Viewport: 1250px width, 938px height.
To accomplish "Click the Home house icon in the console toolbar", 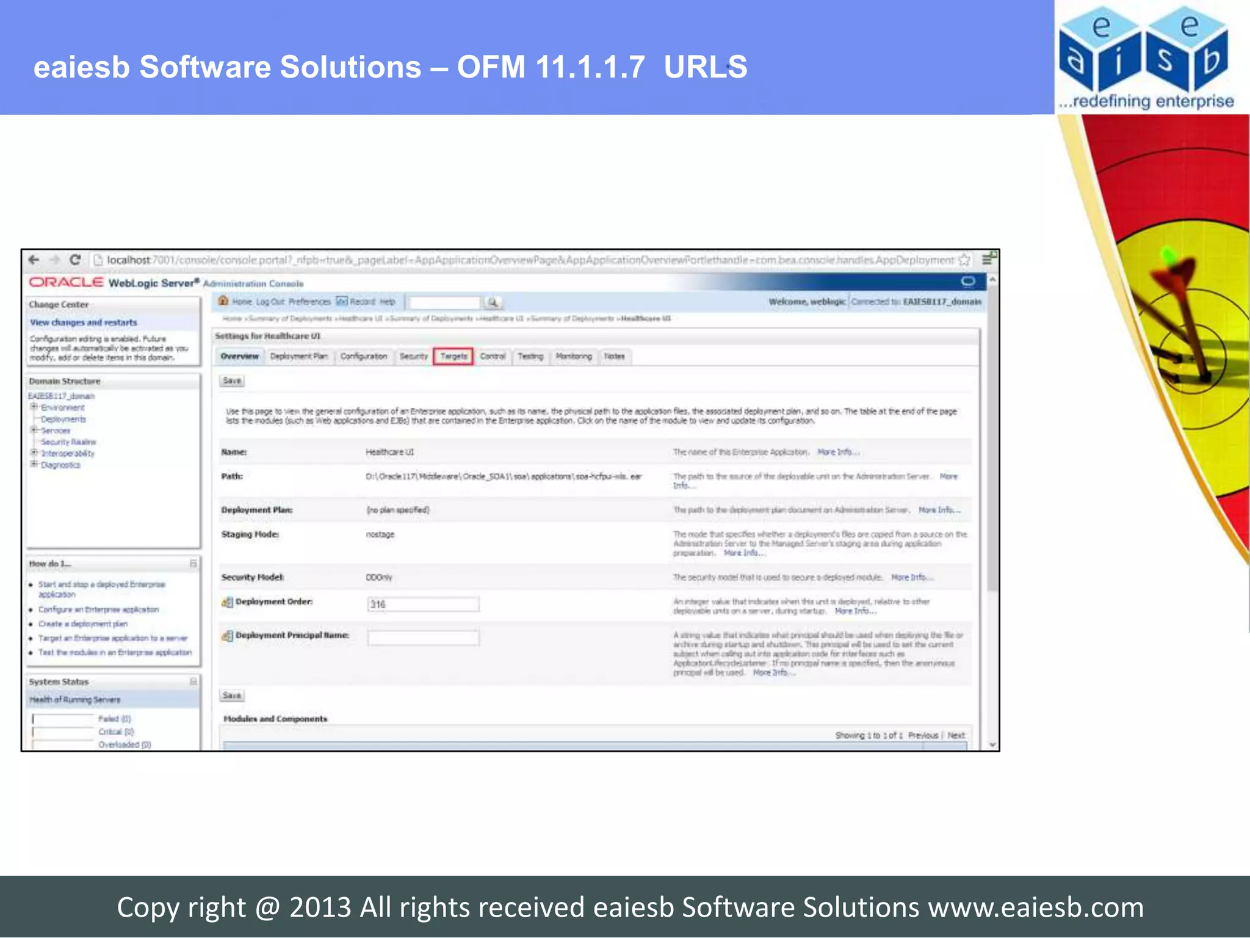I will click(x=223, y=300).
